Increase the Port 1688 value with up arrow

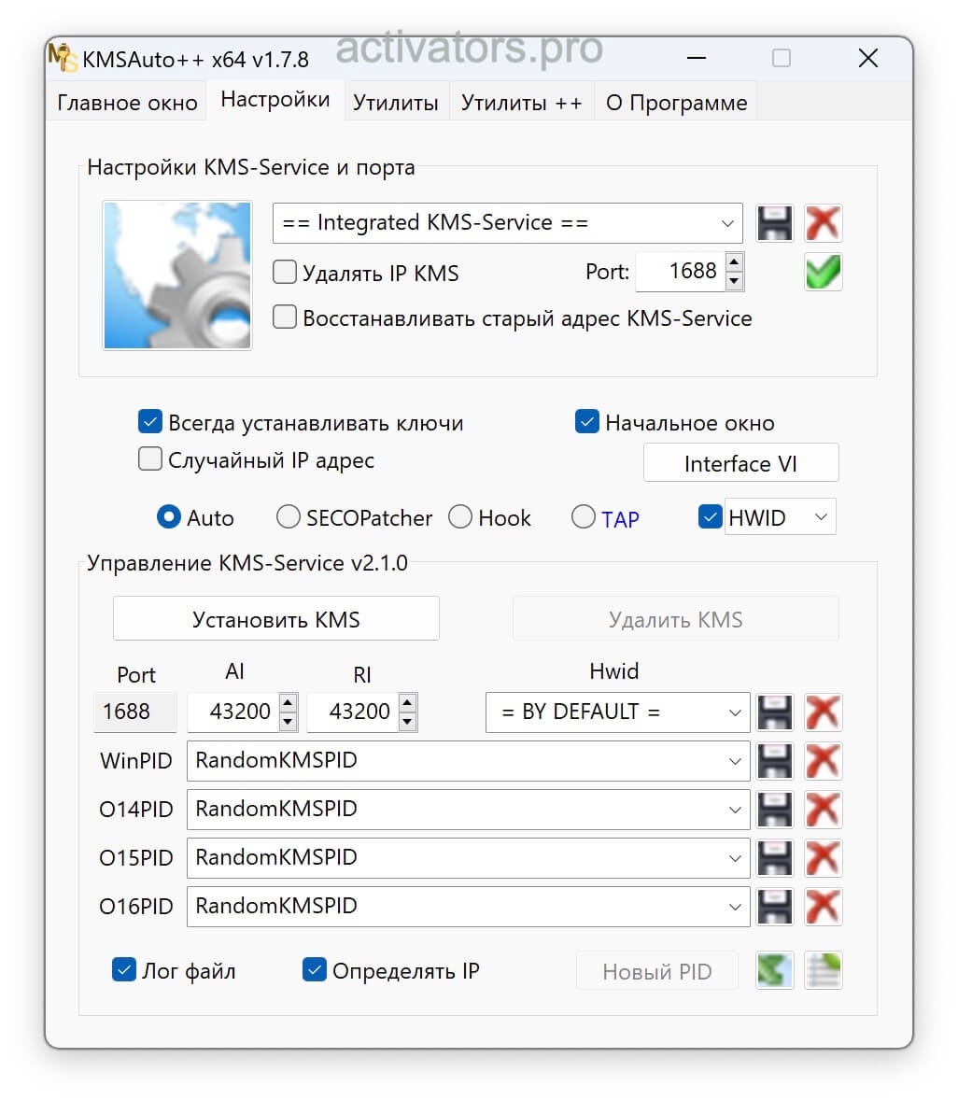[x=734, y=263]
